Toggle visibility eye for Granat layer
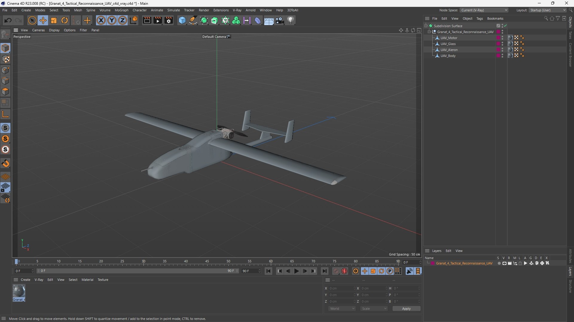The width and height of the screenshot is (574, 322). (504, 263)
